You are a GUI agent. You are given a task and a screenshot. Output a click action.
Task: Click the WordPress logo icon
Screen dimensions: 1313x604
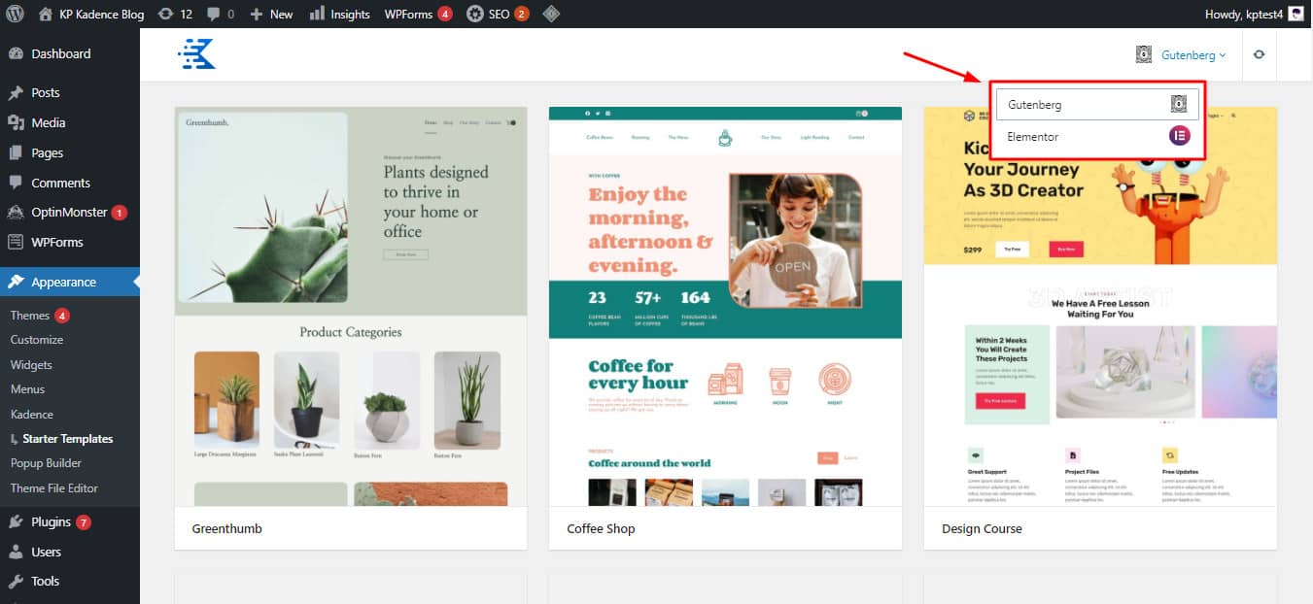(15, 14)
